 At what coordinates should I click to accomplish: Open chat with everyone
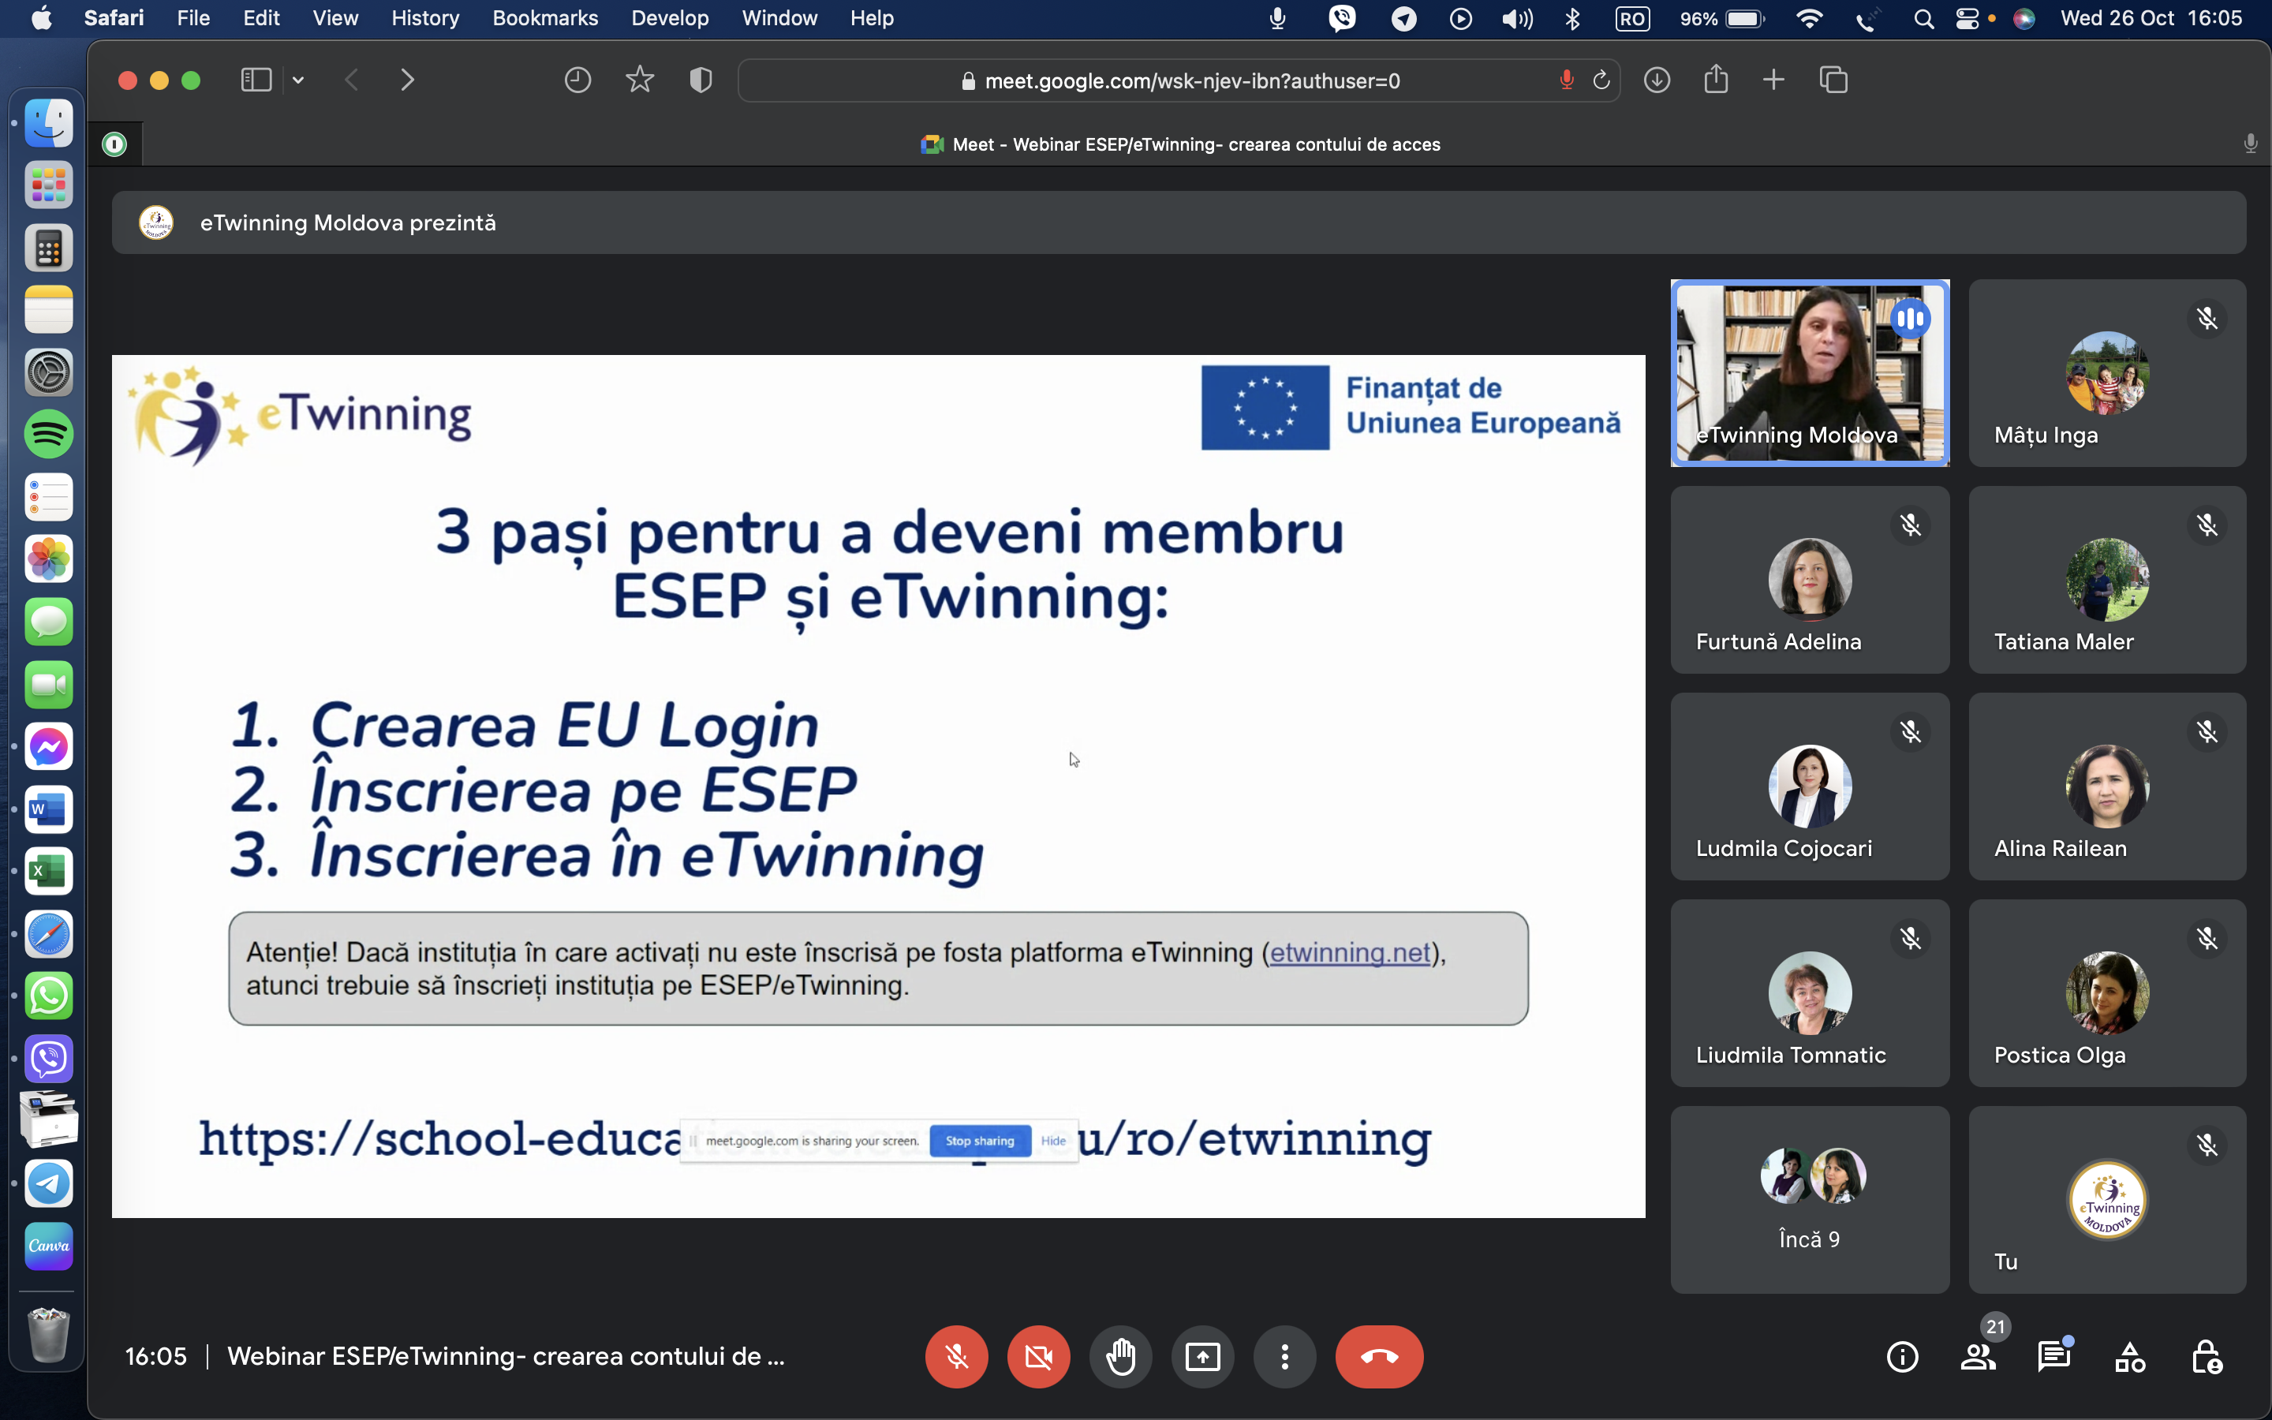pos(2054,1357)
